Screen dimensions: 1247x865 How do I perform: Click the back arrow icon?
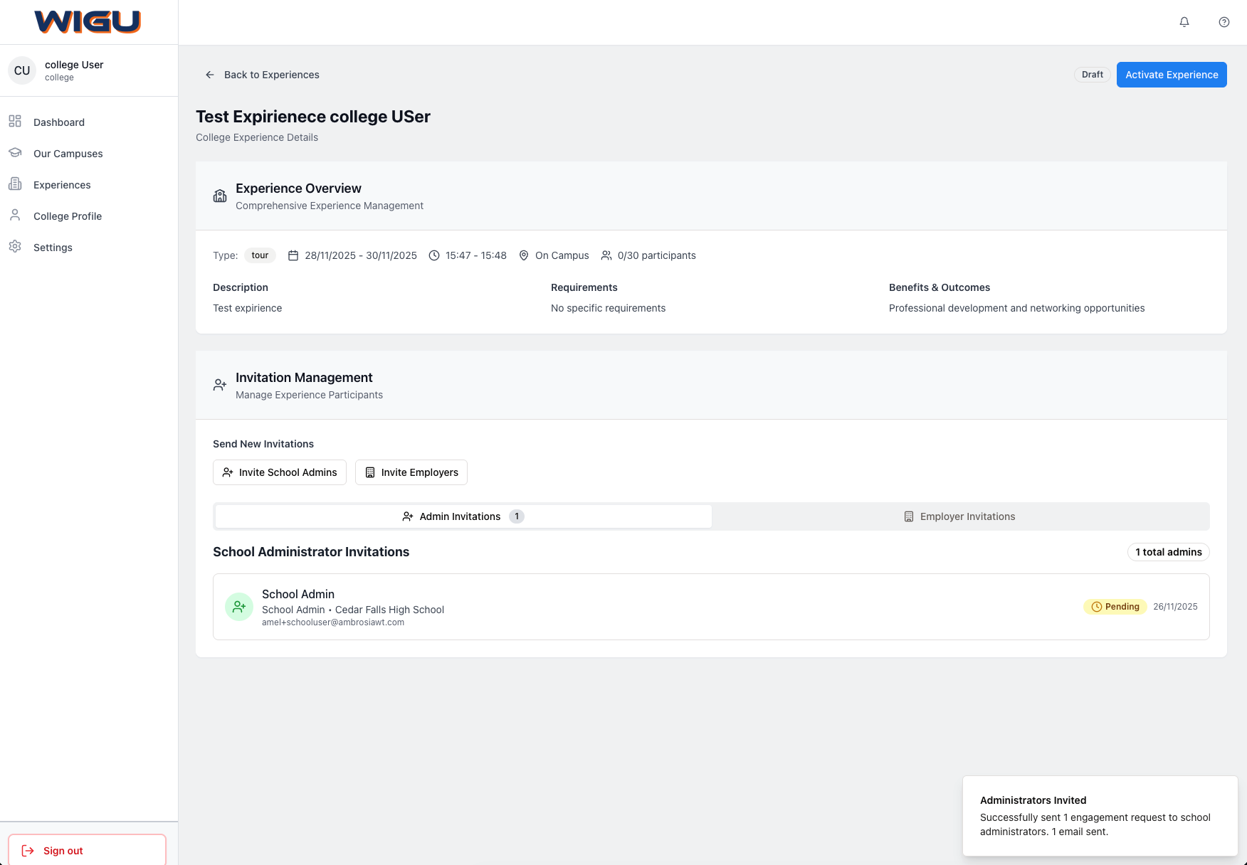click(x=210, y=75)
